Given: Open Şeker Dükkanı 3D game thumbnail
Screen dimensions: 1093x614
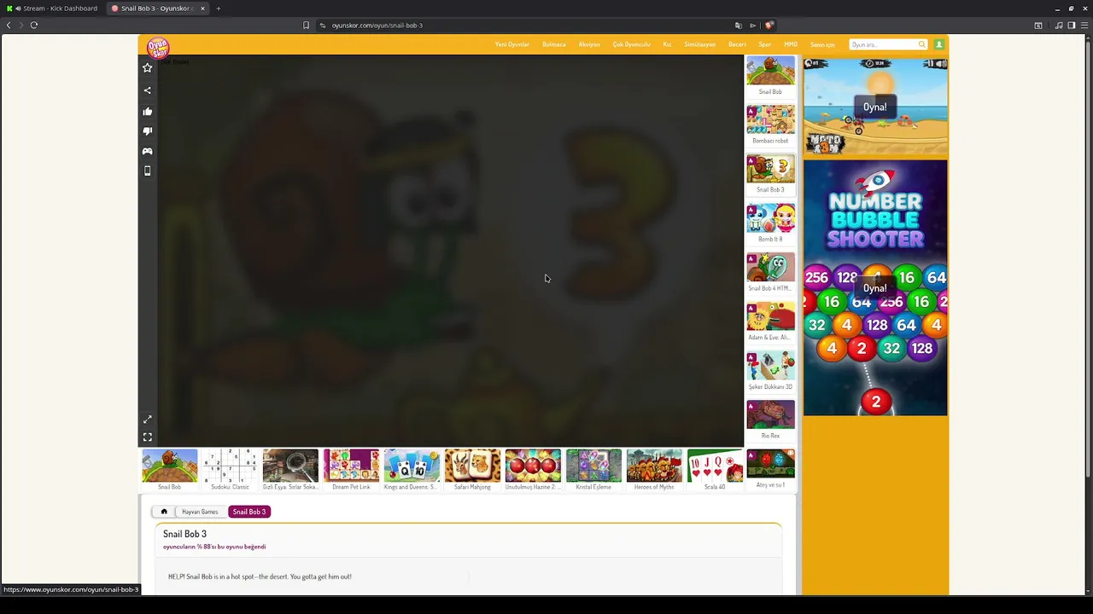Looking at the screenshot, I should coord(770,371).
